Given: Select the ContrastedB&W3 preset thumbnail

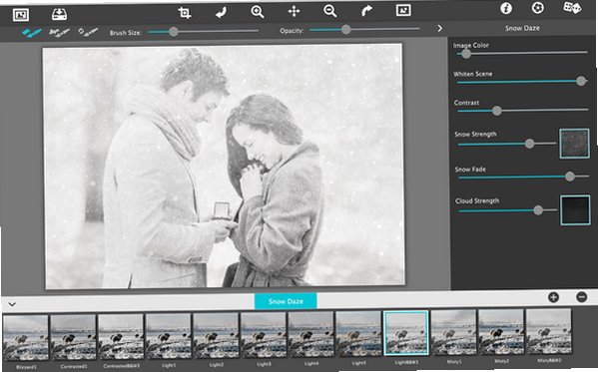Looking at the screenshot, I should pyautogui.click(x=121, y=337).
